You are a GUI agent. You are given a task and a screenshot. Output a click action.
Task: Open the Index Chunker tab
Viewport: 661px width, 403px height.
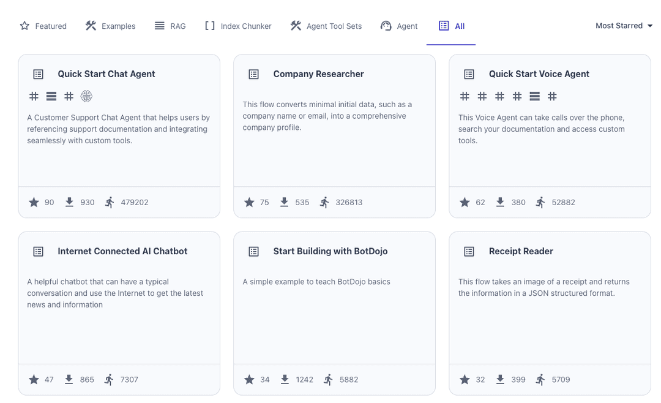(x=237, y=26)
